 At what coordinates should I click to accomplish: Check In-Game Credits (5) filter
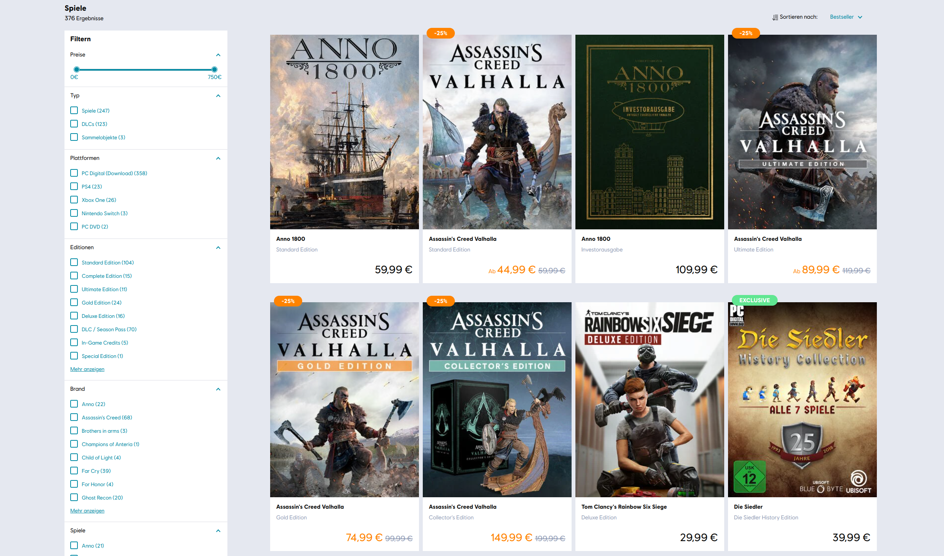[74, 342]
